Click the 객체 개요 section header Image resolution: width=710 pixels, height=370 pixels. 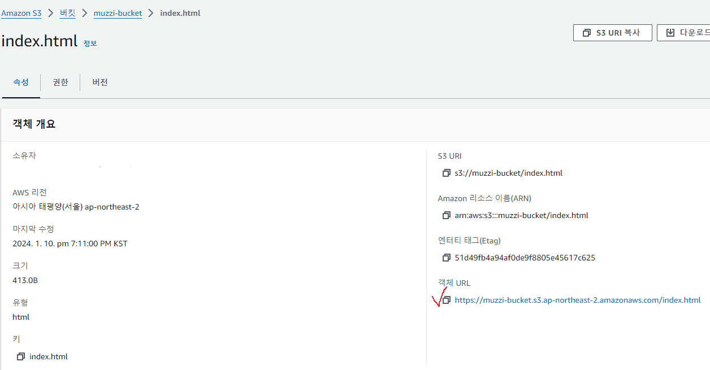[x=34, y=124]
